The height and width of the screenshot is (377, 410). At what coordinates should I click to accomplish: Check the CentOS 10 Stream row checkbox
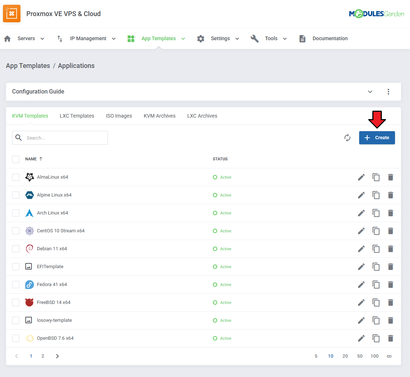16,231
